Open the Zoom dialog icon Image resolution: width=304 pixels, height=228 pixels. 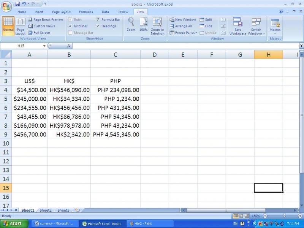[131, 26]
